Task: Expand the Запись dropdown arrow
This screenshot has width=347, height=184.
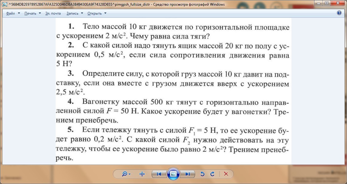Action: [82, 13]
